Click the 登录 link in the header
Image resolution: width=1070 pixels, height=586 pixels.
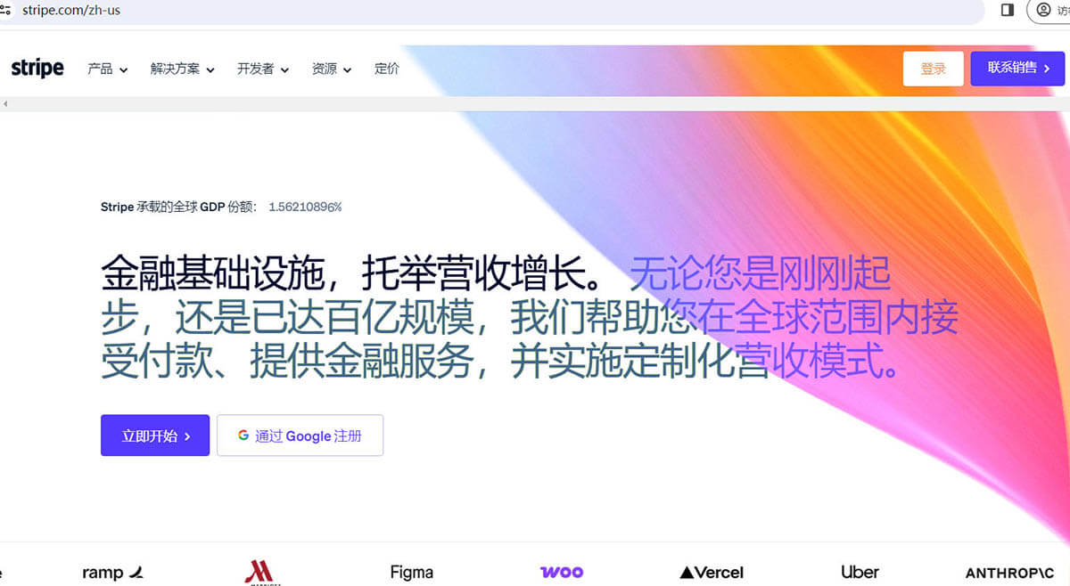(934, 68)
